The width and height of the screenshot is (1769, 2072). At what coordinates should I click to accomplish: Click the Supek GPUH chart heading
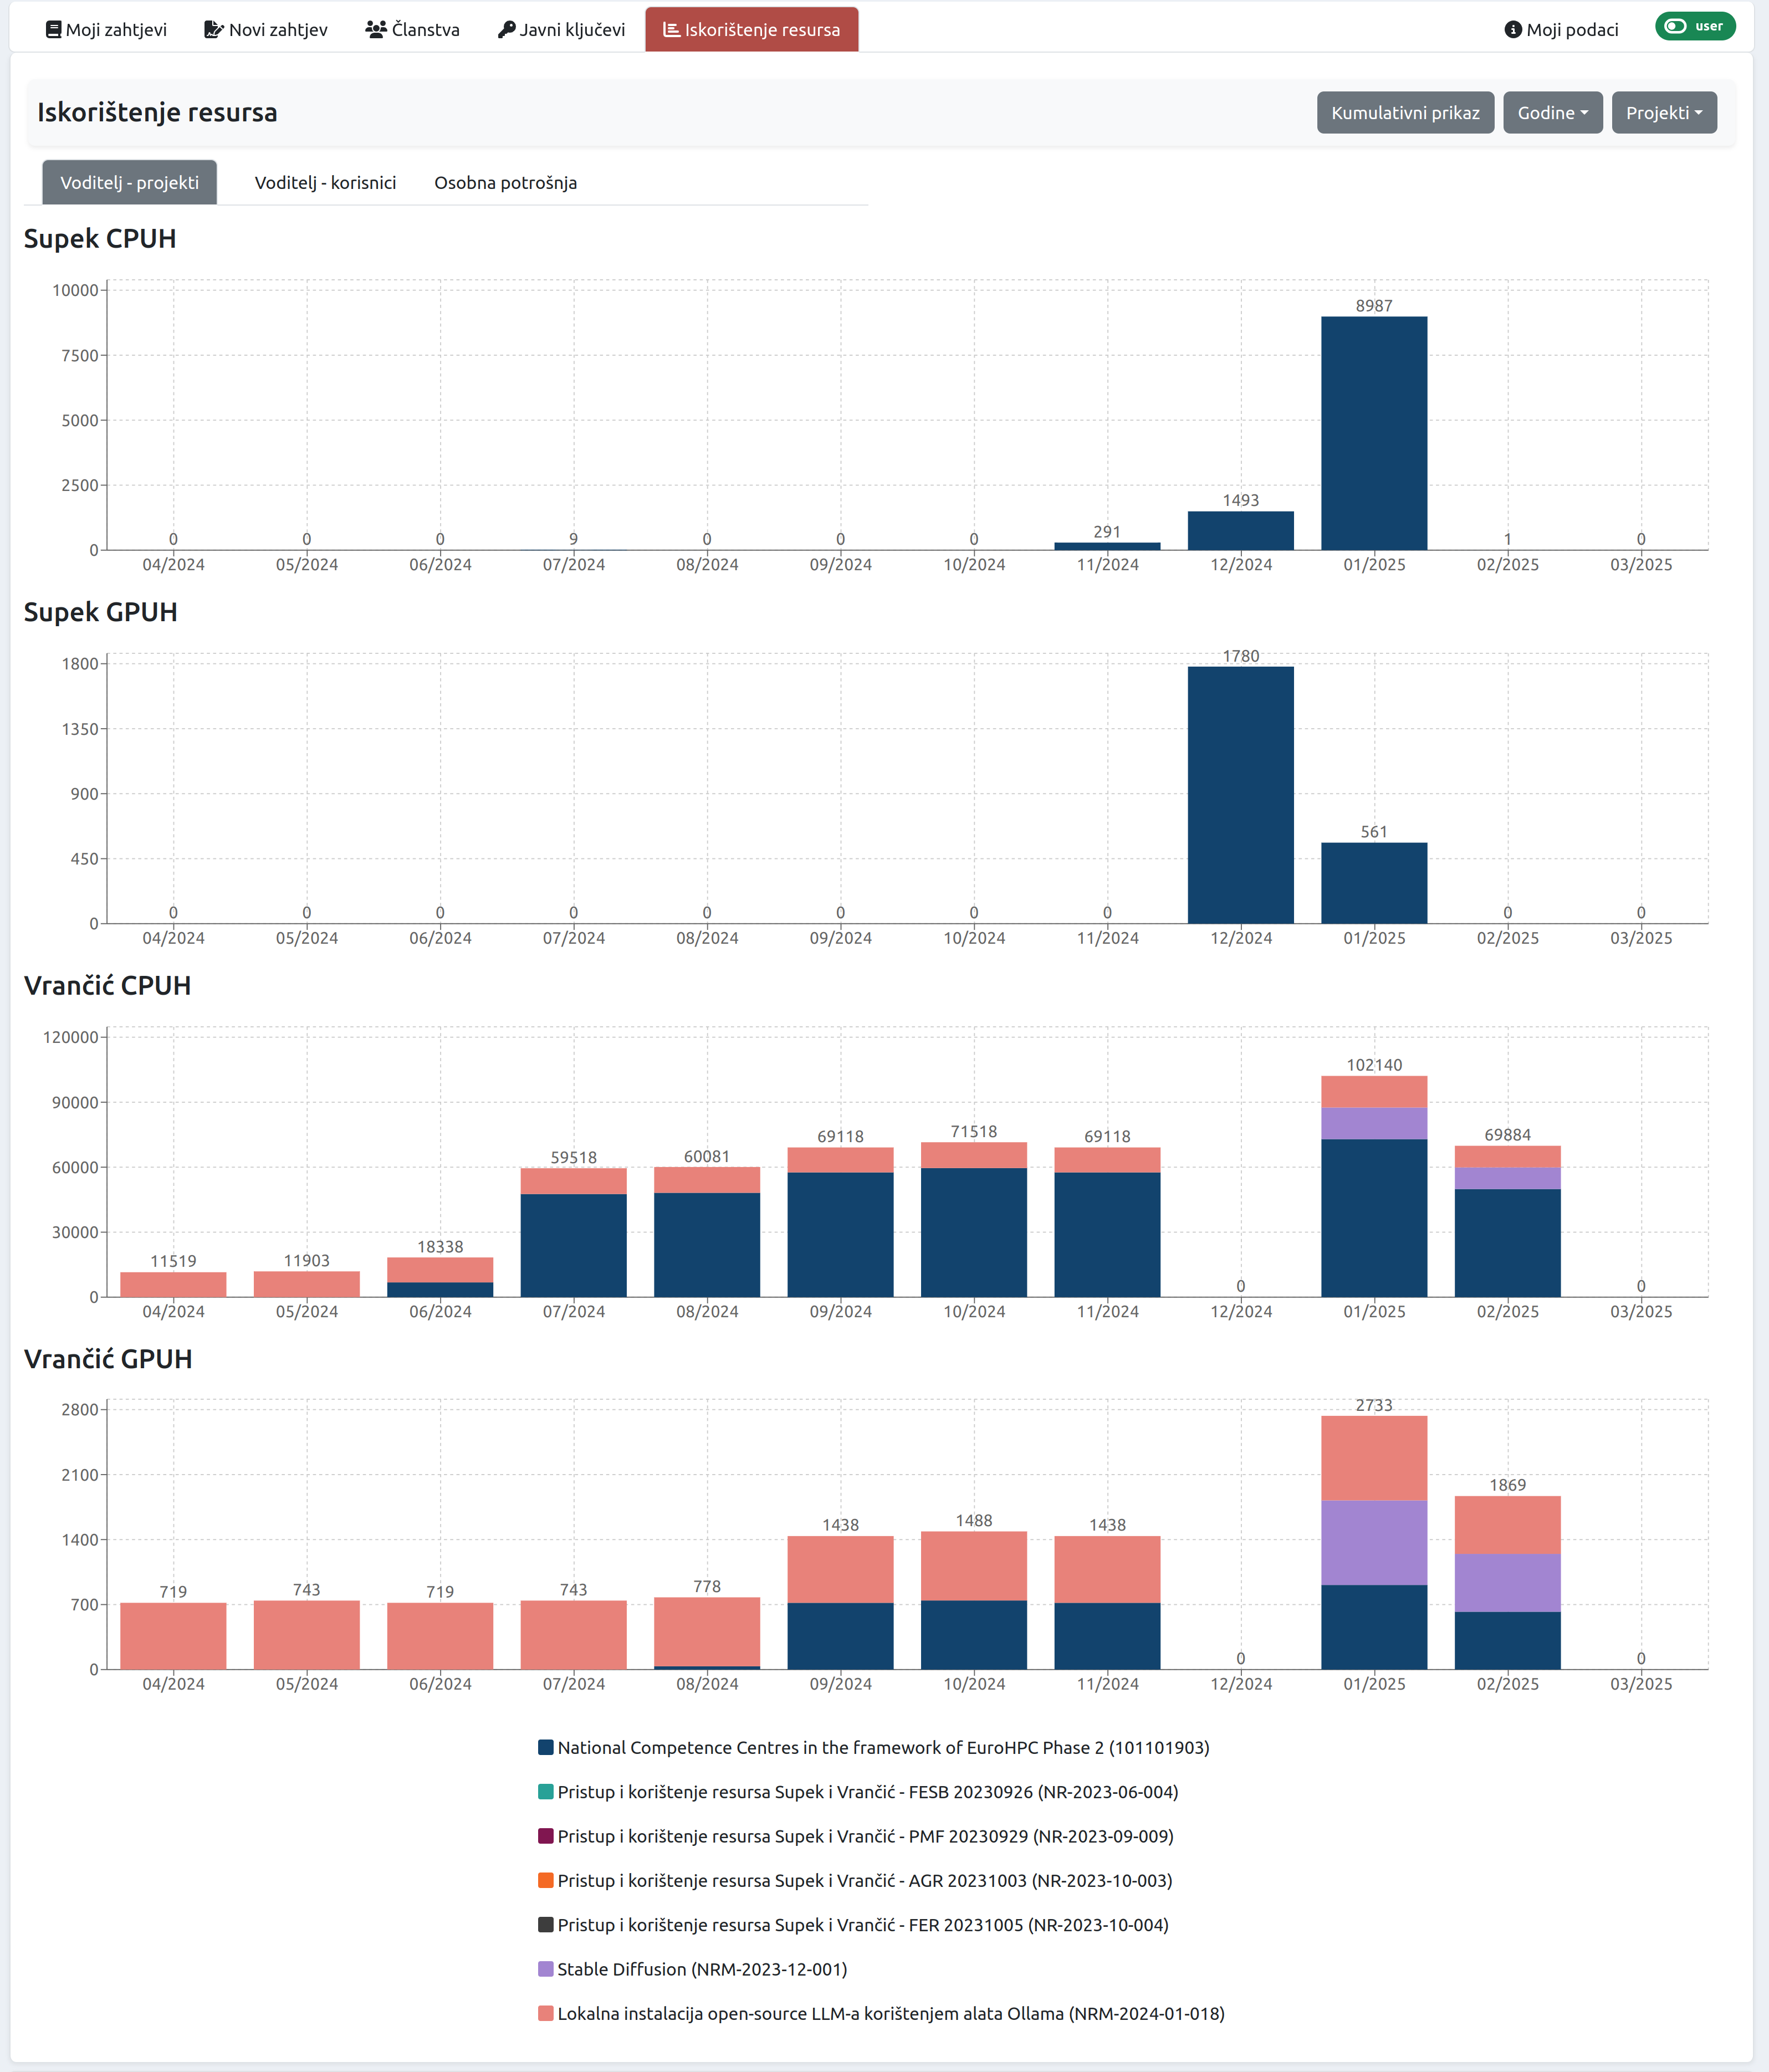pos(100,612)
